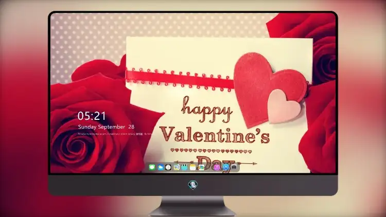The image size is (386, 217).
Task: Launch the teal clapperboard video app
Action: pyautogui.click(x=184, y=168)
